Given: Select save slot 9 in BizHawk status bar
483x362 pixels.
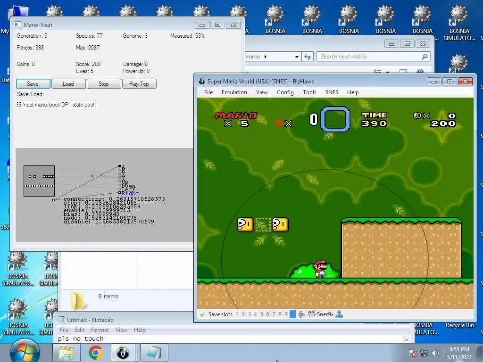Looking at the screenshot, I should pyautogui.click(x=286, y=314).
